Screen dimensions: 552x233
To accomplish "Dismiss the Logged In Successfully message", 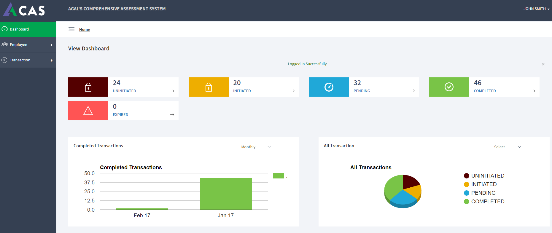I will click(543, 64).
